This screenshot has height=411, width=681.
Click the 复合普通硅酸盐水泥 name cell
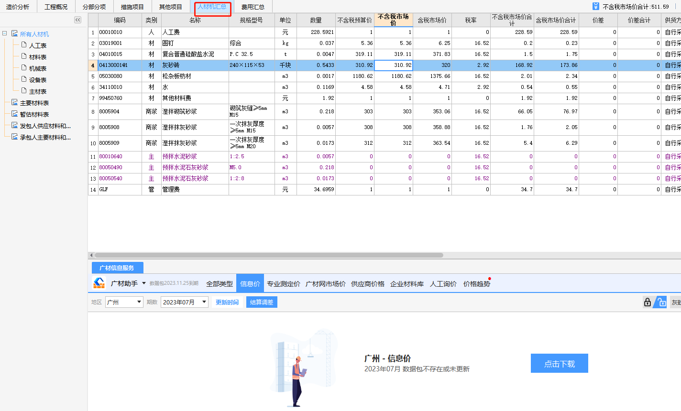[x=195, y=54]
